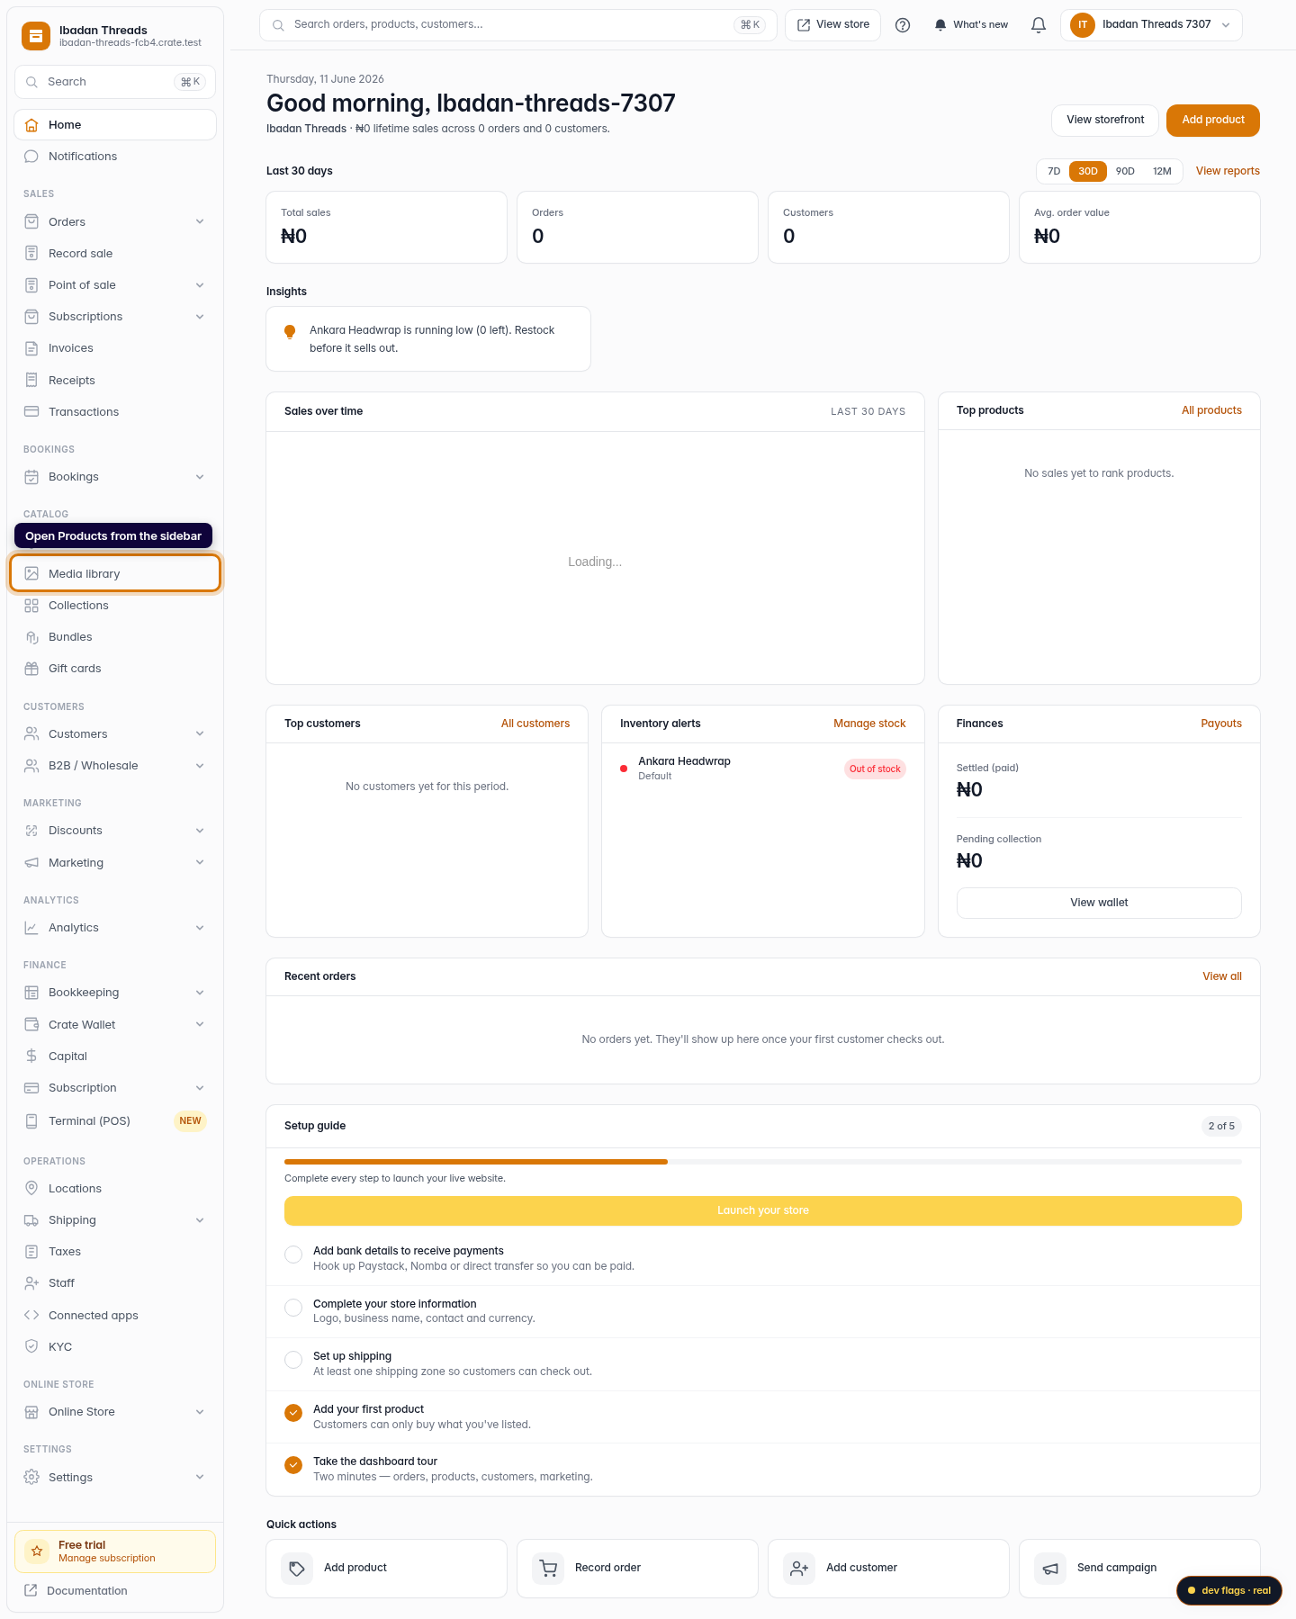Click the sidebar Search box
Viewport: 1296px width, 1619px height.
(x=115, y=82)
